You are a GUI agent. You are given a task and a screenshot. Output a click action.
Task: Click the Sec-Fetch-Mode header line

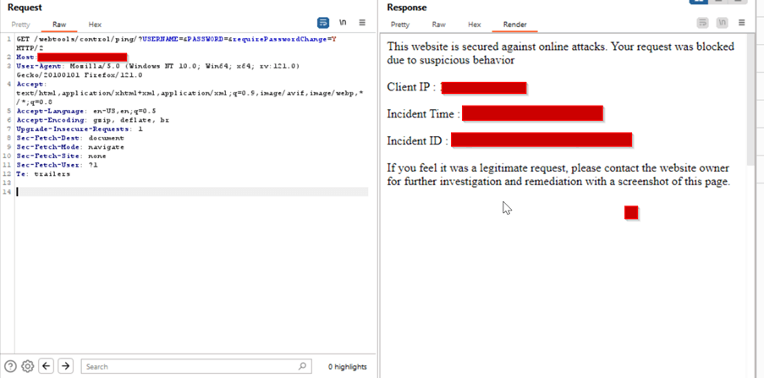(70, 146)
